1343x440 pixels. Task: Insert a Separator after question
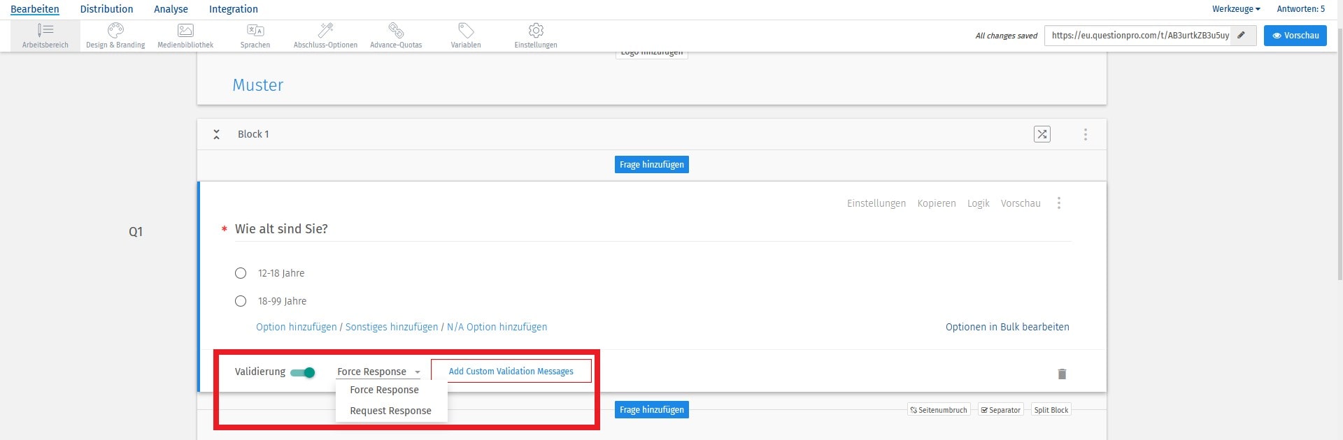[1001, 410]
